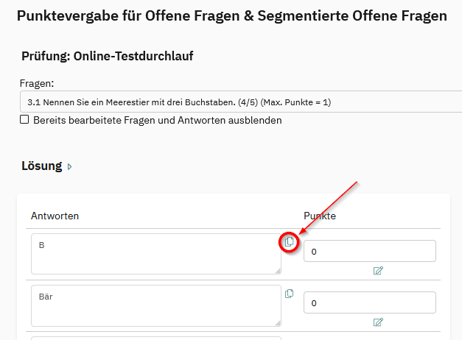
Task: Expand the Lösung section triangle
Action: tap(70, 167)
